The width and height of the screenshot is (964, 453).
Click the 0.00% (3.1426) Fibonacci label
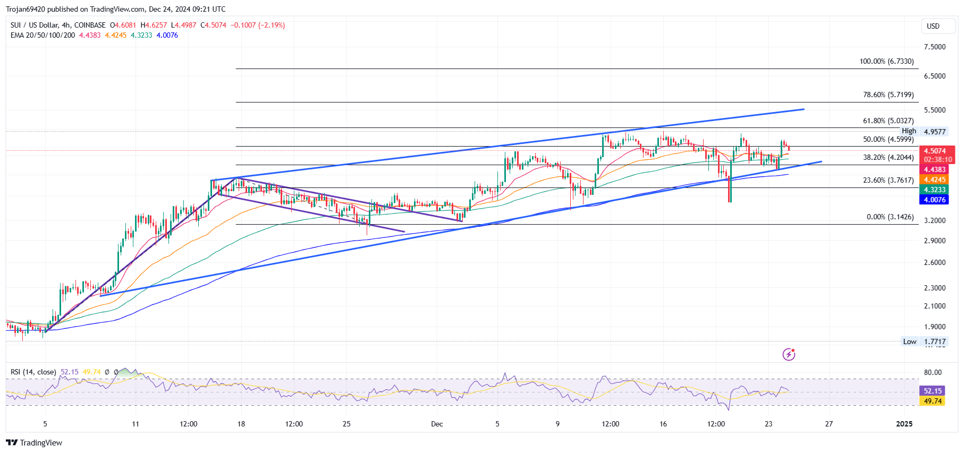tap(890, 217)
